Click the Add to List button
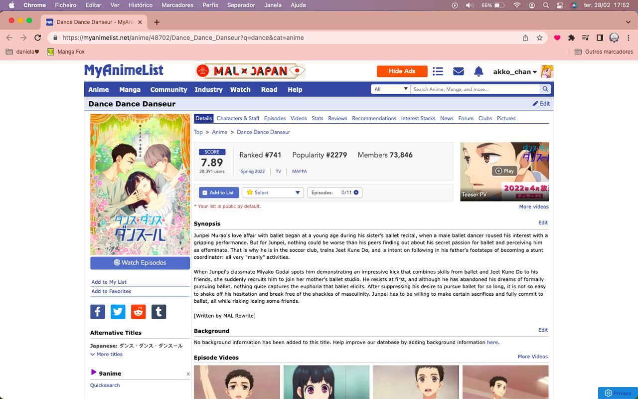This screenshot has height=399, width=638. pyautogui.click(x=219, y=193)
